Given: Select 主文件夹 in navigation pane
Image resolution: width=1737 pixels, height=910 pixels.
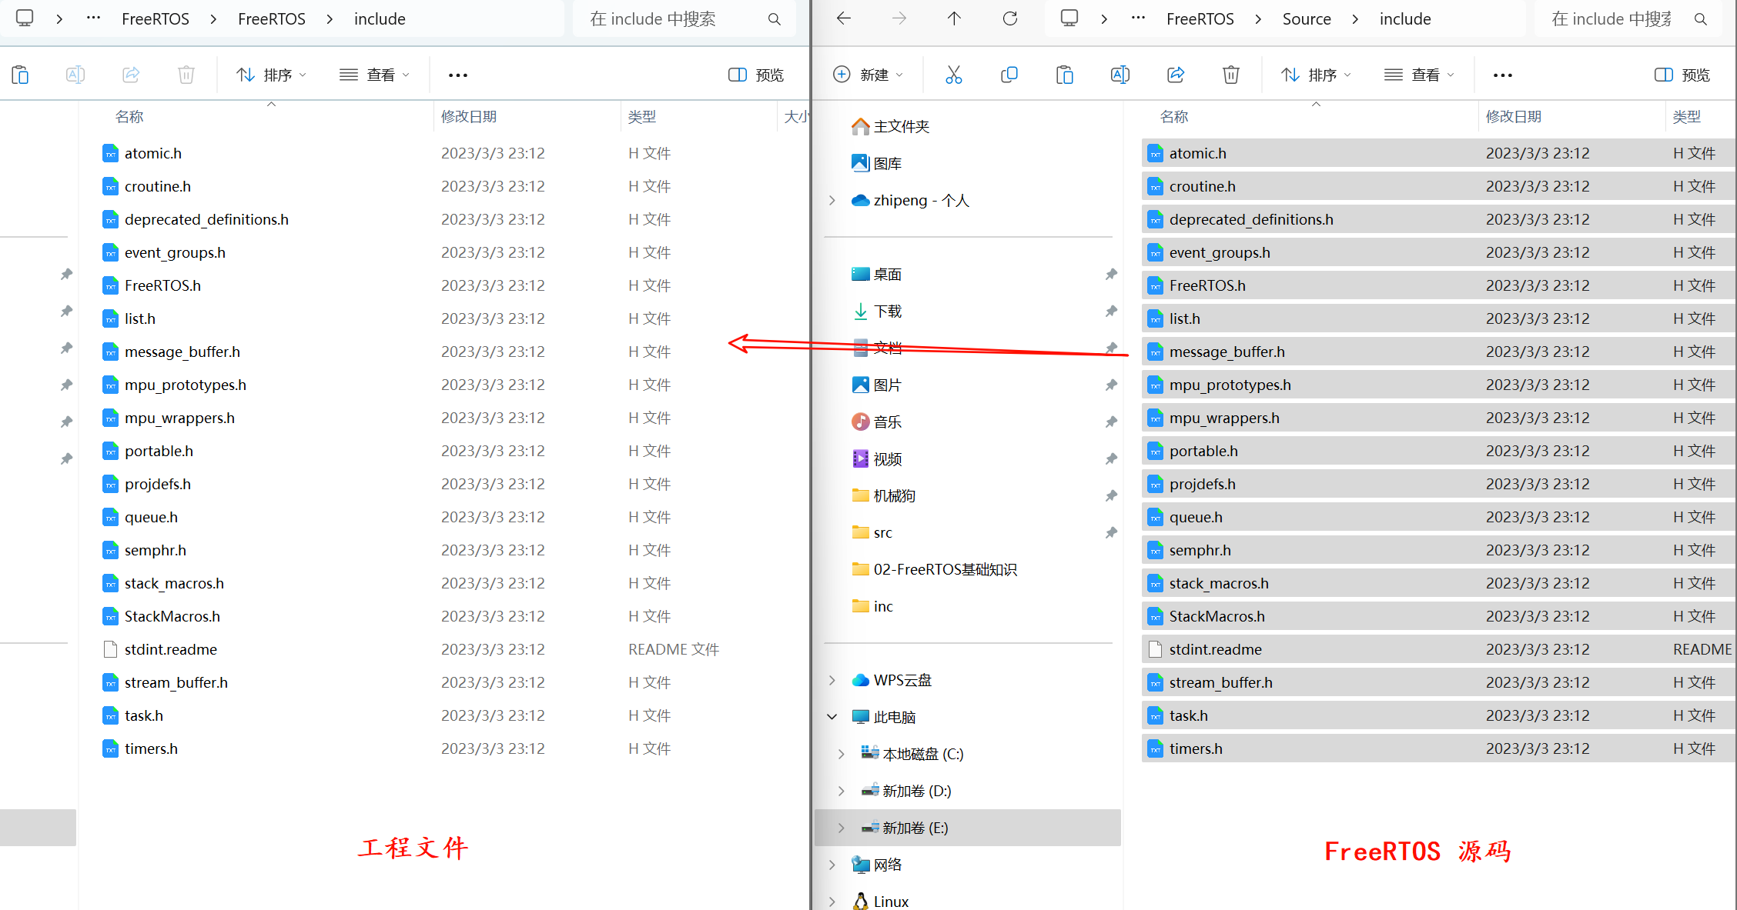Looking at the screenshot, I should (891, 127).
